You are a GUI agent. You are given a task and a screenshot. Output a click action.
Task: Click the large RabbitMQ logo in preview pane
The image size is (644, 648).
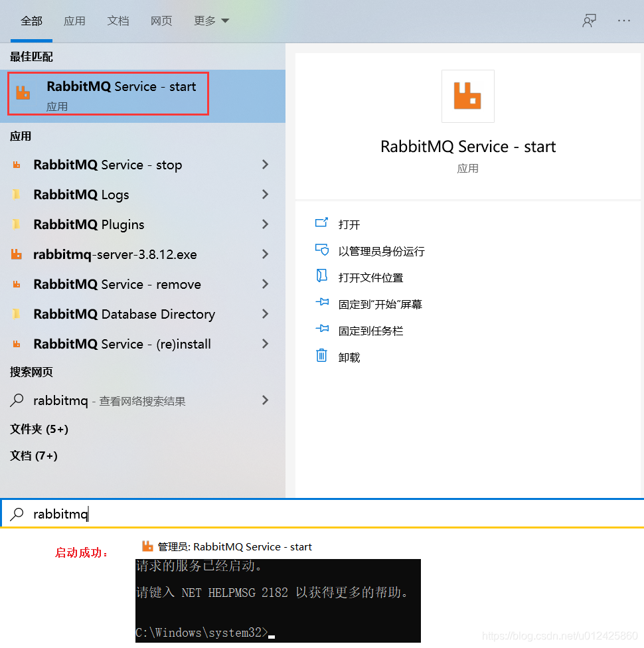click(x=467, y=96)
